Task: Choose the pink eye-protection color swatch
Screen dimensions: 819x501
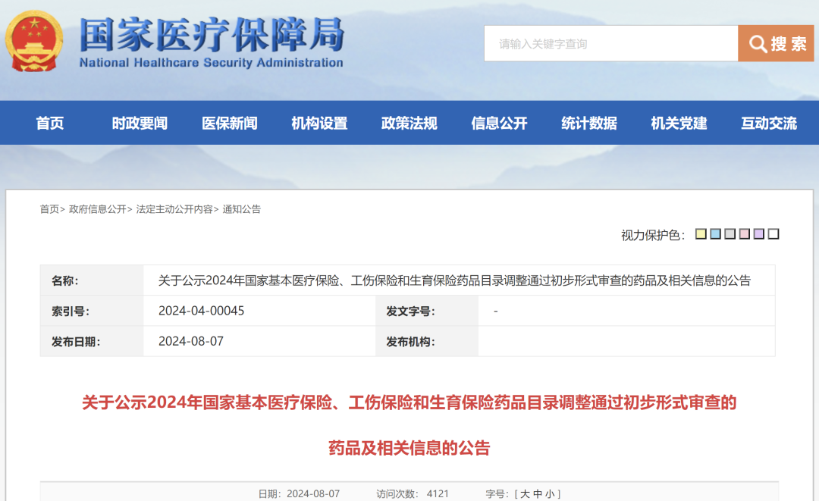Action: click(745, 233)
